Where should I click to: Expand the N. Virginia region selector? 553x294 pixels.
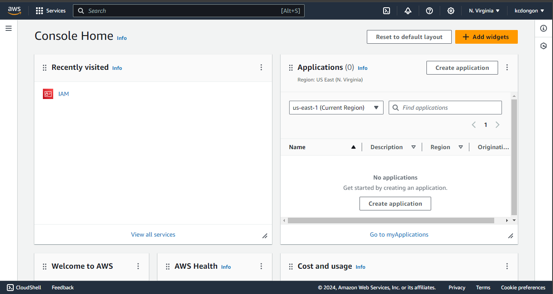click(484, 11)
